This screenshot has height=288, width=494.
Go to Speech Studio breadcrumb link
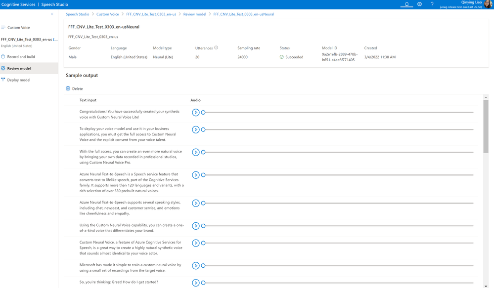78,14
